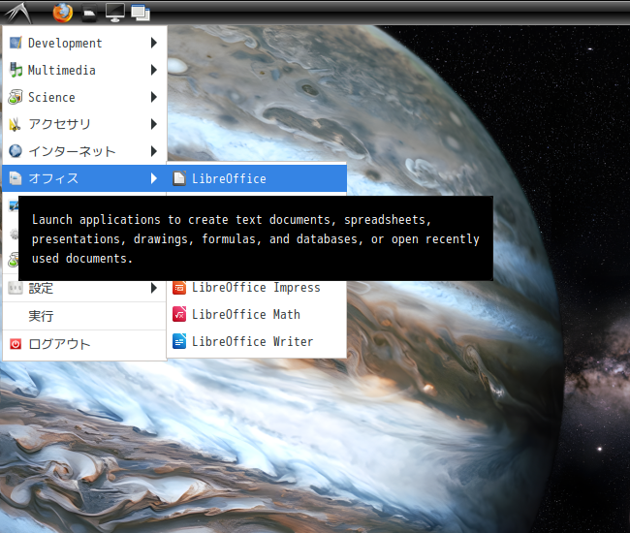Open the file manager panel icon
630x533 pixels.
[x=89, y=14]
